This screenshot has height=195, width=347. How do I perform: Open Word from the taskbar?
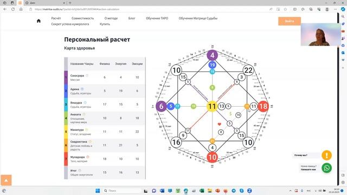pyautogui.click(x=162, y=191)
